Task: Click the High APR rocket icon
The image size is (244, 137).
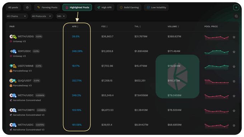Action: coord(99,7)
